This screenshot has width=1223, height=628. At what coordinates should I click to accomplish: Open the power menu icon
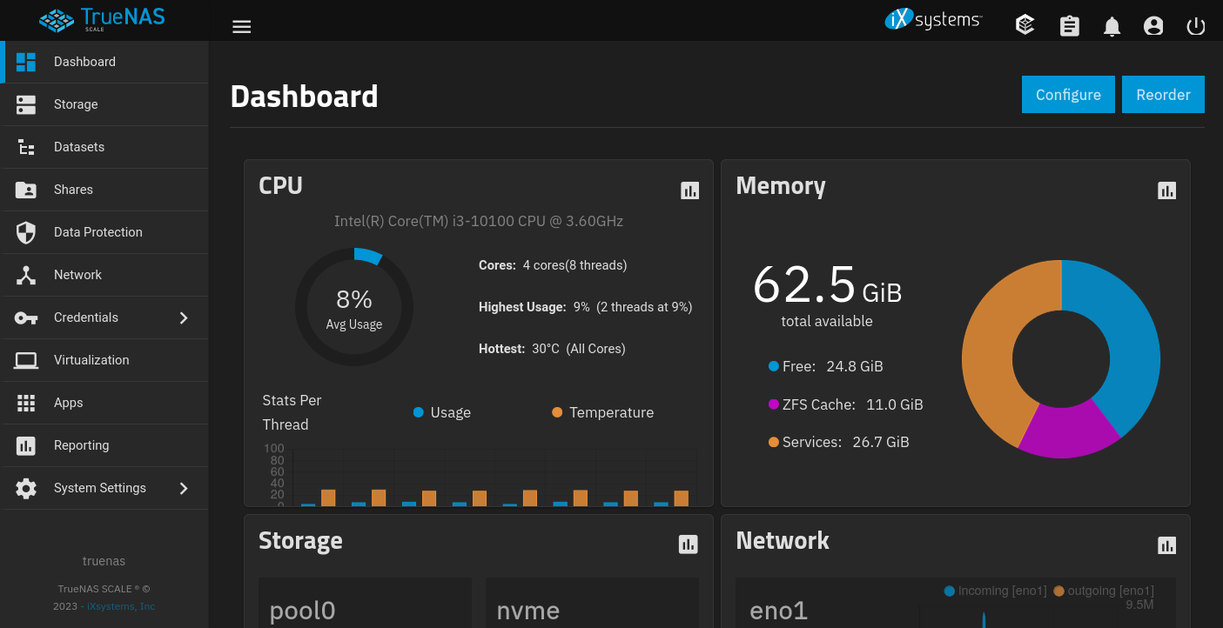(x=1196, y=26)
